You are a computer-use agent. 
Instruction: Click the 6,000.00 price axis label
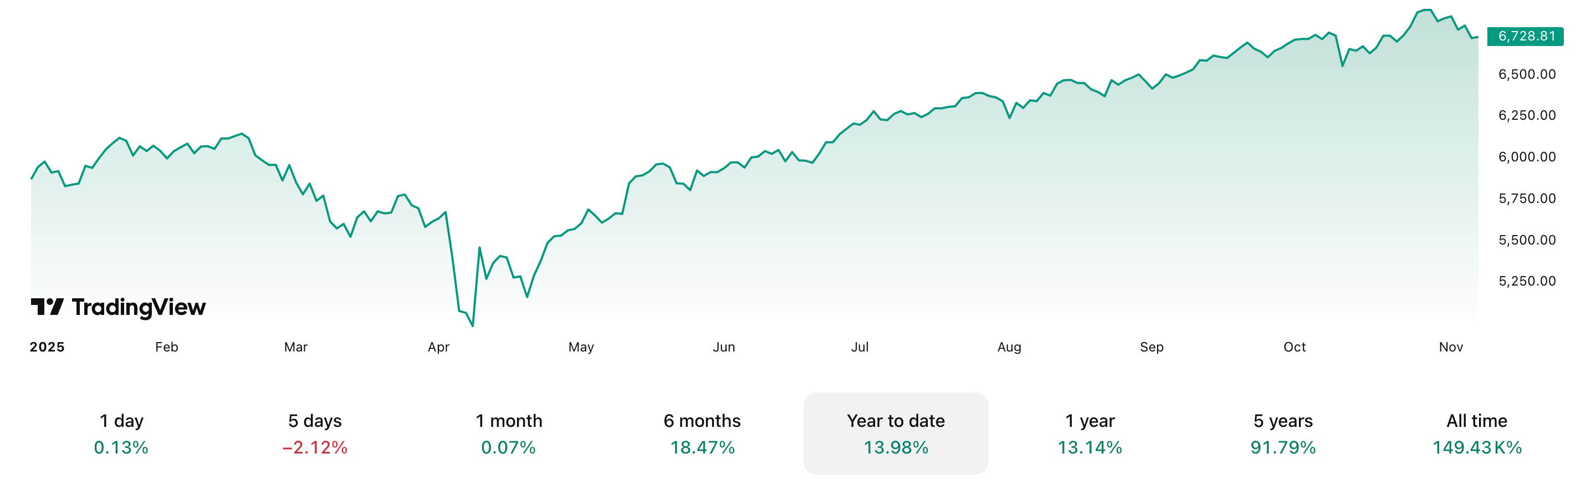click(1526, 156)
